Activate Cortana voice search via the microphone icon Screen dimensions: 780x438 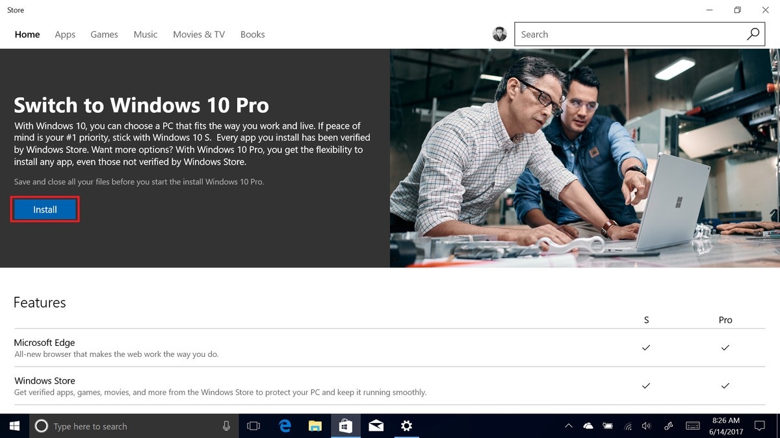(x=226, y=426)
